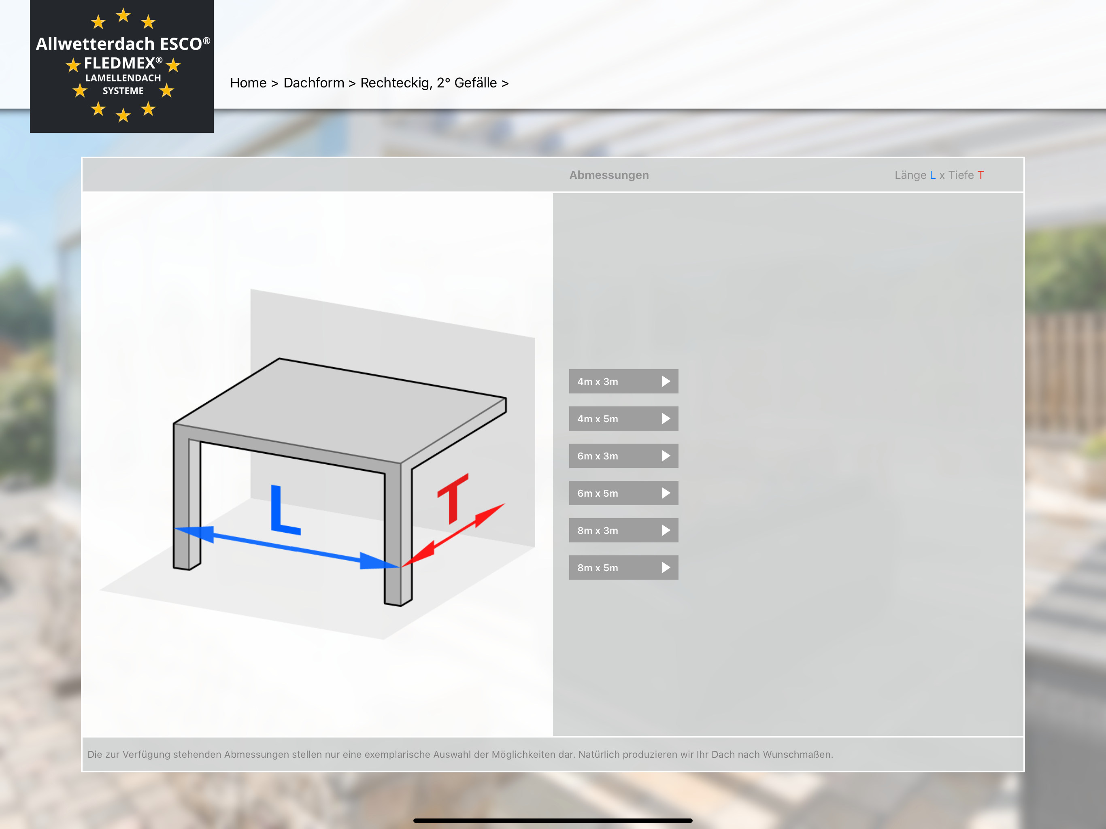Select the 8m x 3m dimension
1106x829 pixels.
(623, 531)
